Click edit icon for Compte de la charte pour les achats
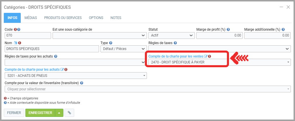The image size is (295, 121). [x=62, y=70]
